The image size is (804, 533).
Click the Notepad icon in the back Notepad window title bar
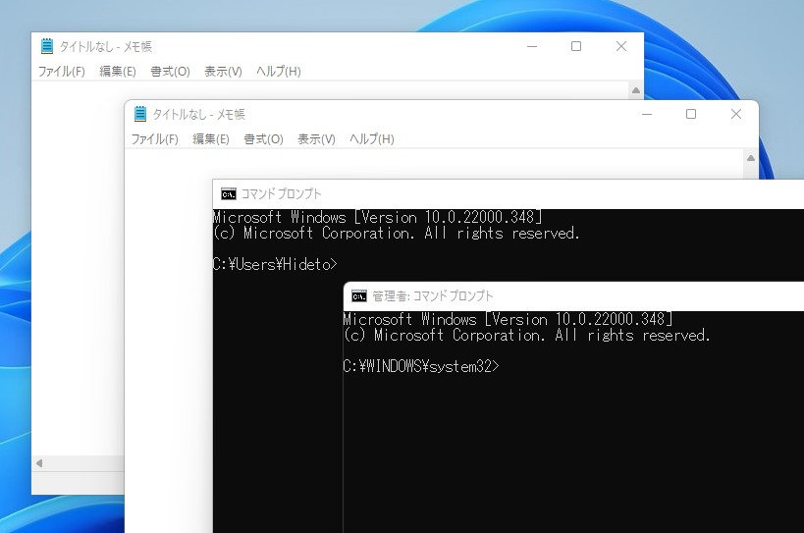click(47, 46)
